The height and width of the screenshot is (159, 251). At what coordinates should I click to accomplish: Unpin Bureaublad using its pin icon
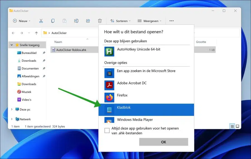pos(44,53)
